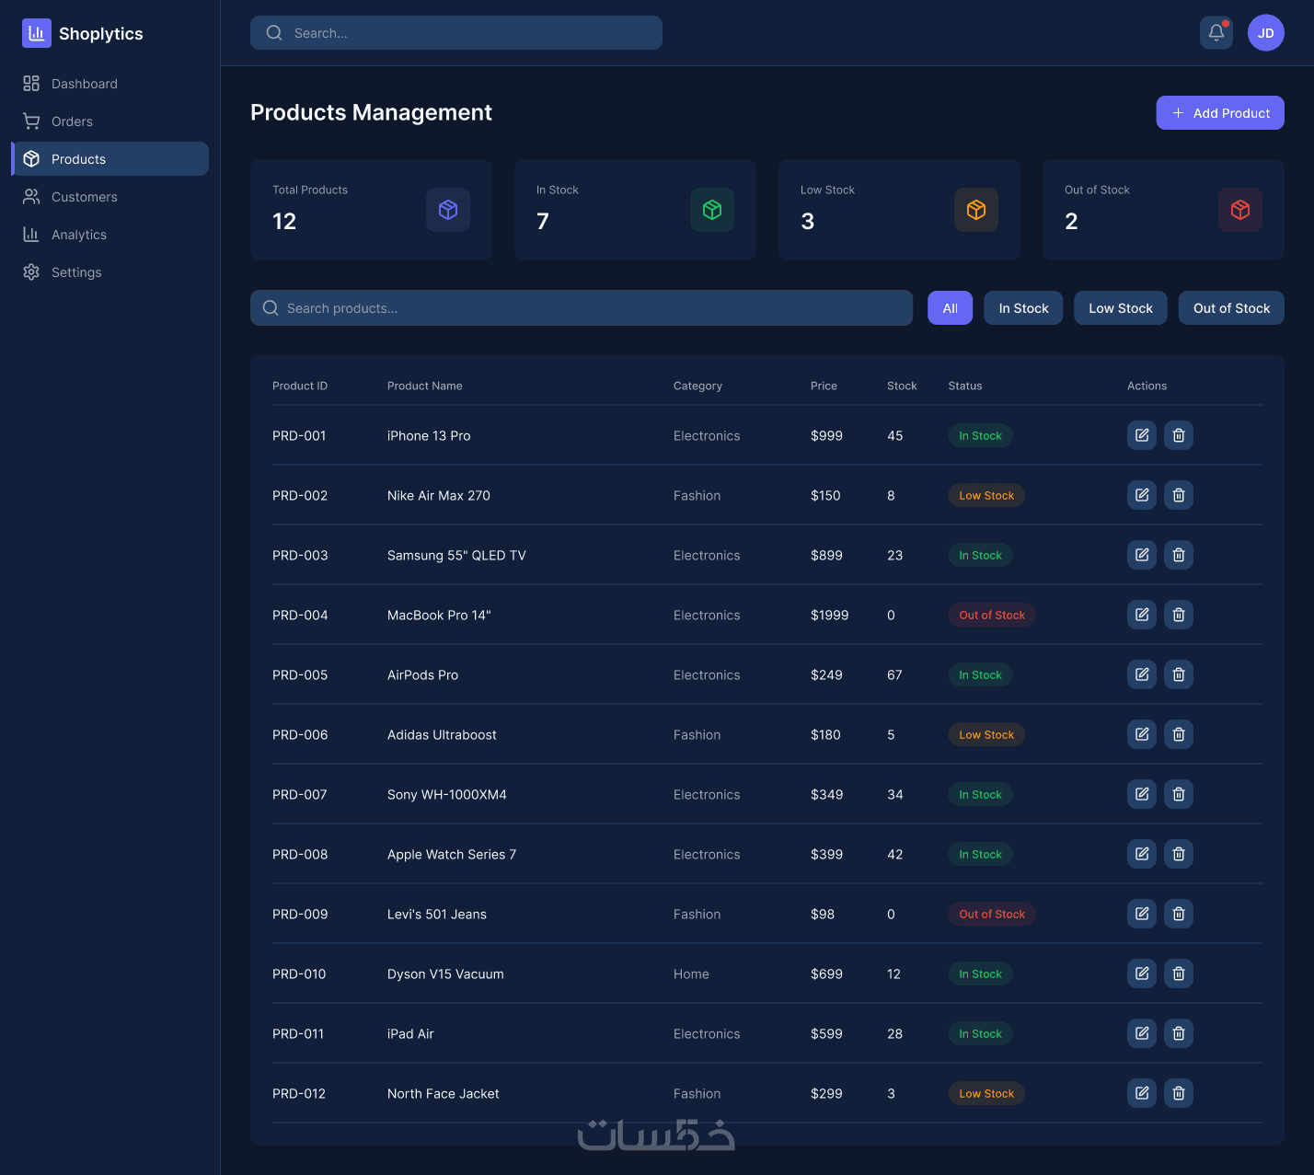The image size is (1314, 1175).
Task: Delete the Apple Watch Series 7 row
Action: 1179,854
